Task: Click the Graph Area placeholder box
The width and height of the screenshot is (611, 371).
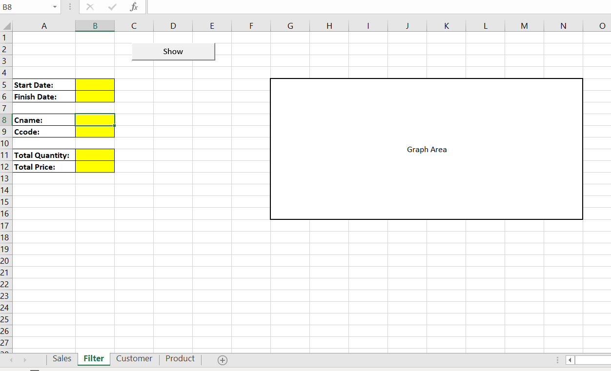Action: click(x=427, y=149)
